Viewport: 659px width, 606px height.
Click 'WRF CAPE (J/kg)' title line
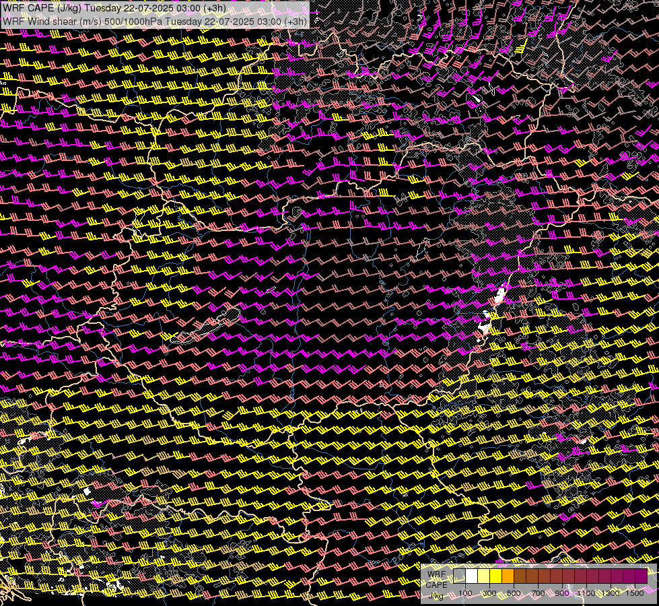coord(114,8)
